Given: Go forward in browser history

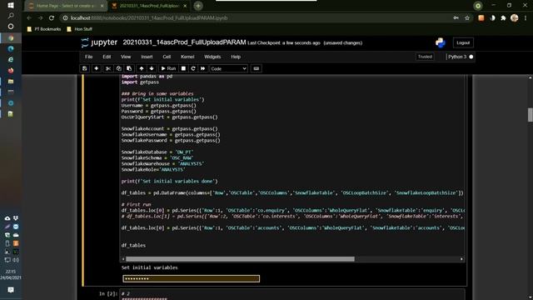Looking at the screenshot, I should point(40,18).
